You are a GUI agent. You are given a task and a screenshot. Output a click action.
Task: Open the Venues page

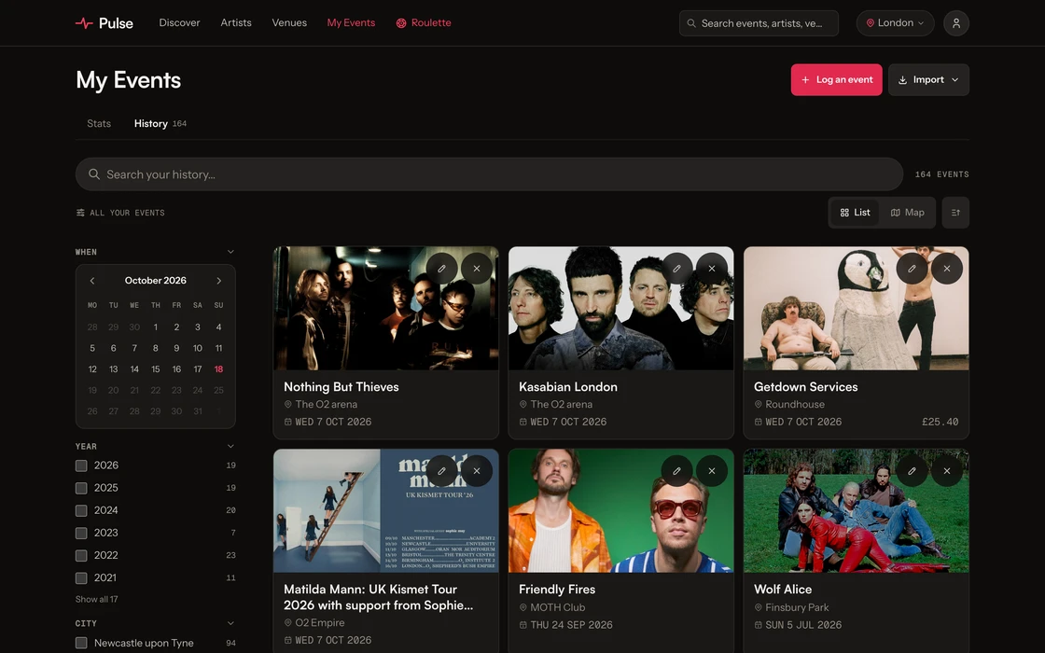click(289, 22)
